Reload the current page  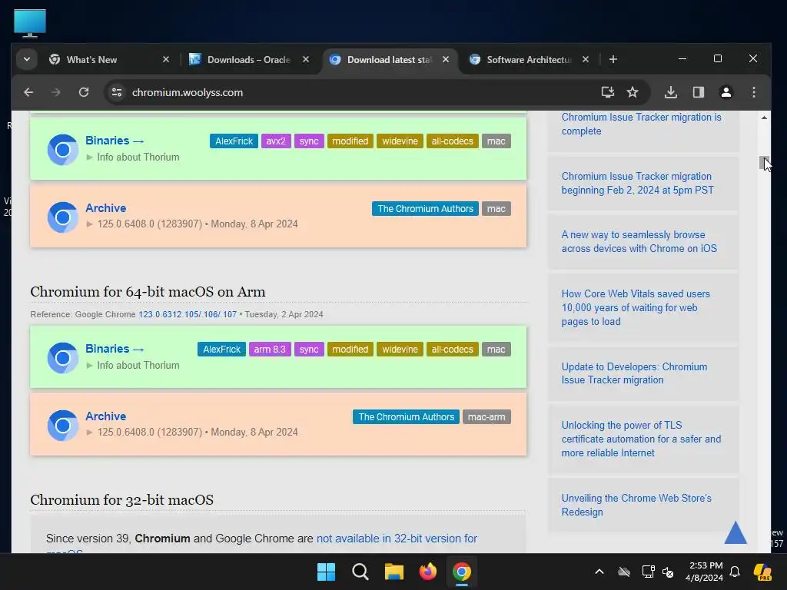tap(84, 92)
